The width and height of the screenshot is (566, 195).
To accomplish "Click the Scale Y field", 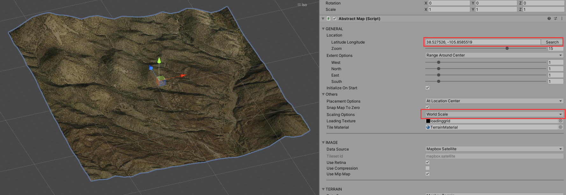I will click(x=496, y=10).
